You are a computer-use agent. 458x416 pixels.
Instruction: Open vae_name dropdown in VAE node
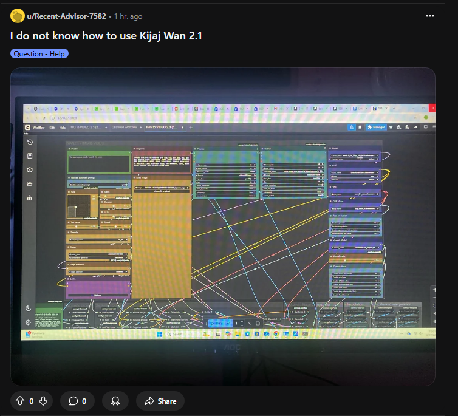coord(355,194)
